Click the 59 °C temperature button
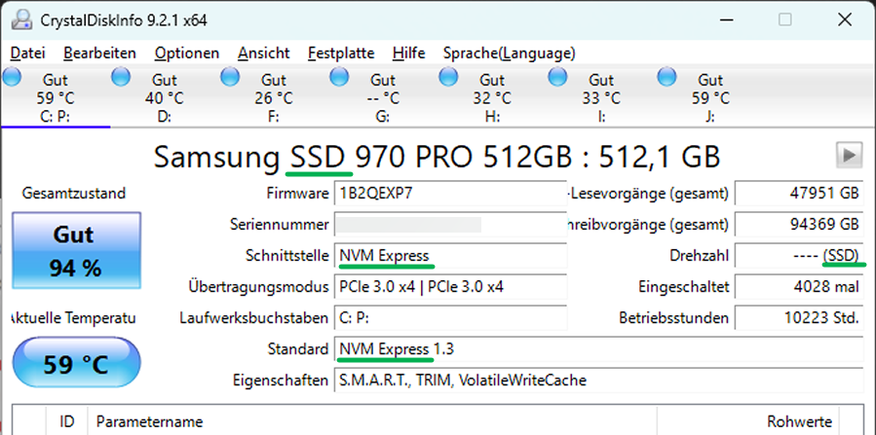Viewport: 876px width, 435px height. click(77, 363)
